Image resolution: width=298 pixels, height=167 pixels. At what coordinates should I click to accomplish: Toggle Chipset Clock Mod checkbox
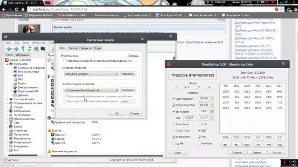tap(174, 105)
